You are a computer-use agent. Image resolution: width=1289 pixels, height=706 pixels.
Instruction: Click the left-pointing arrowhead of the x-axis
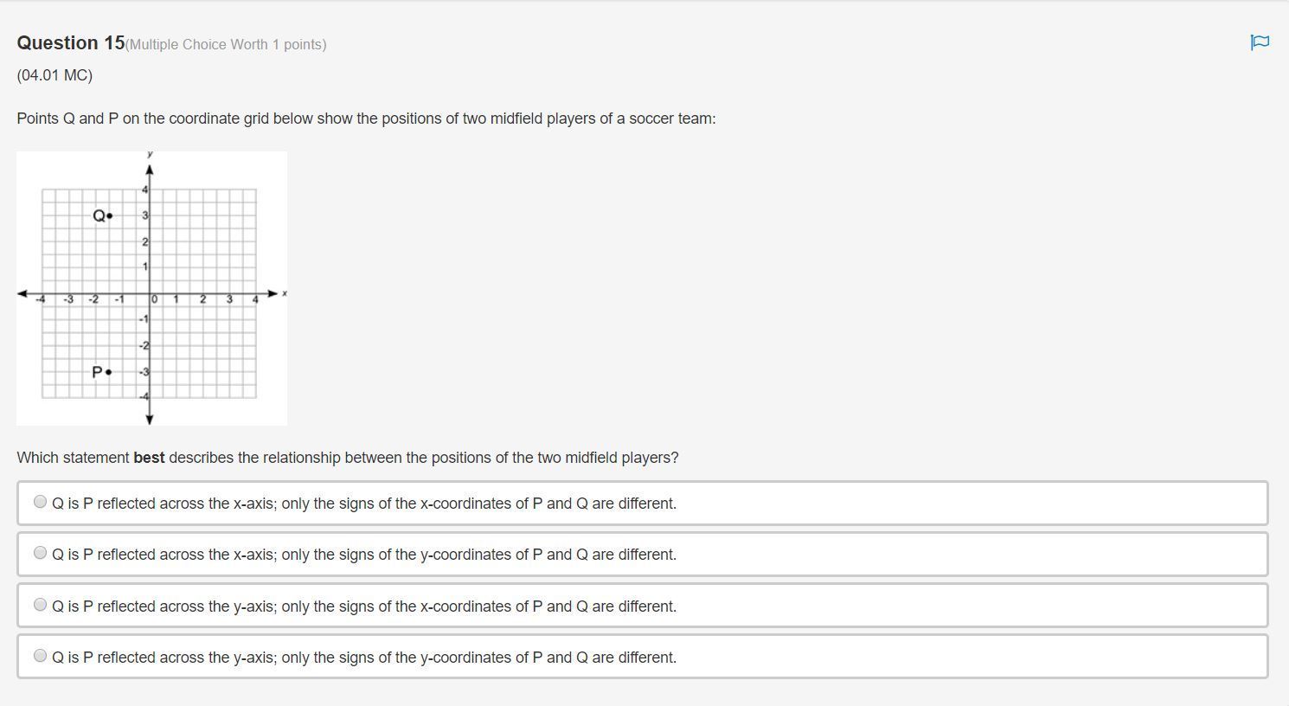pos(24,294)
